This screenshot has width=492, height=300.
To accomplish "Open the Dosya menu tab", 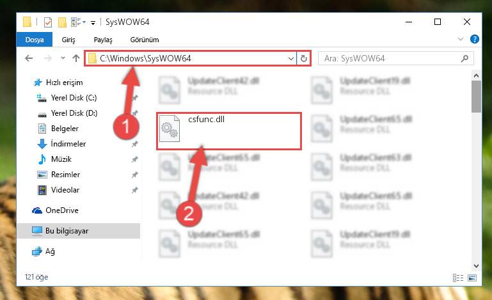I will point(35,40).
